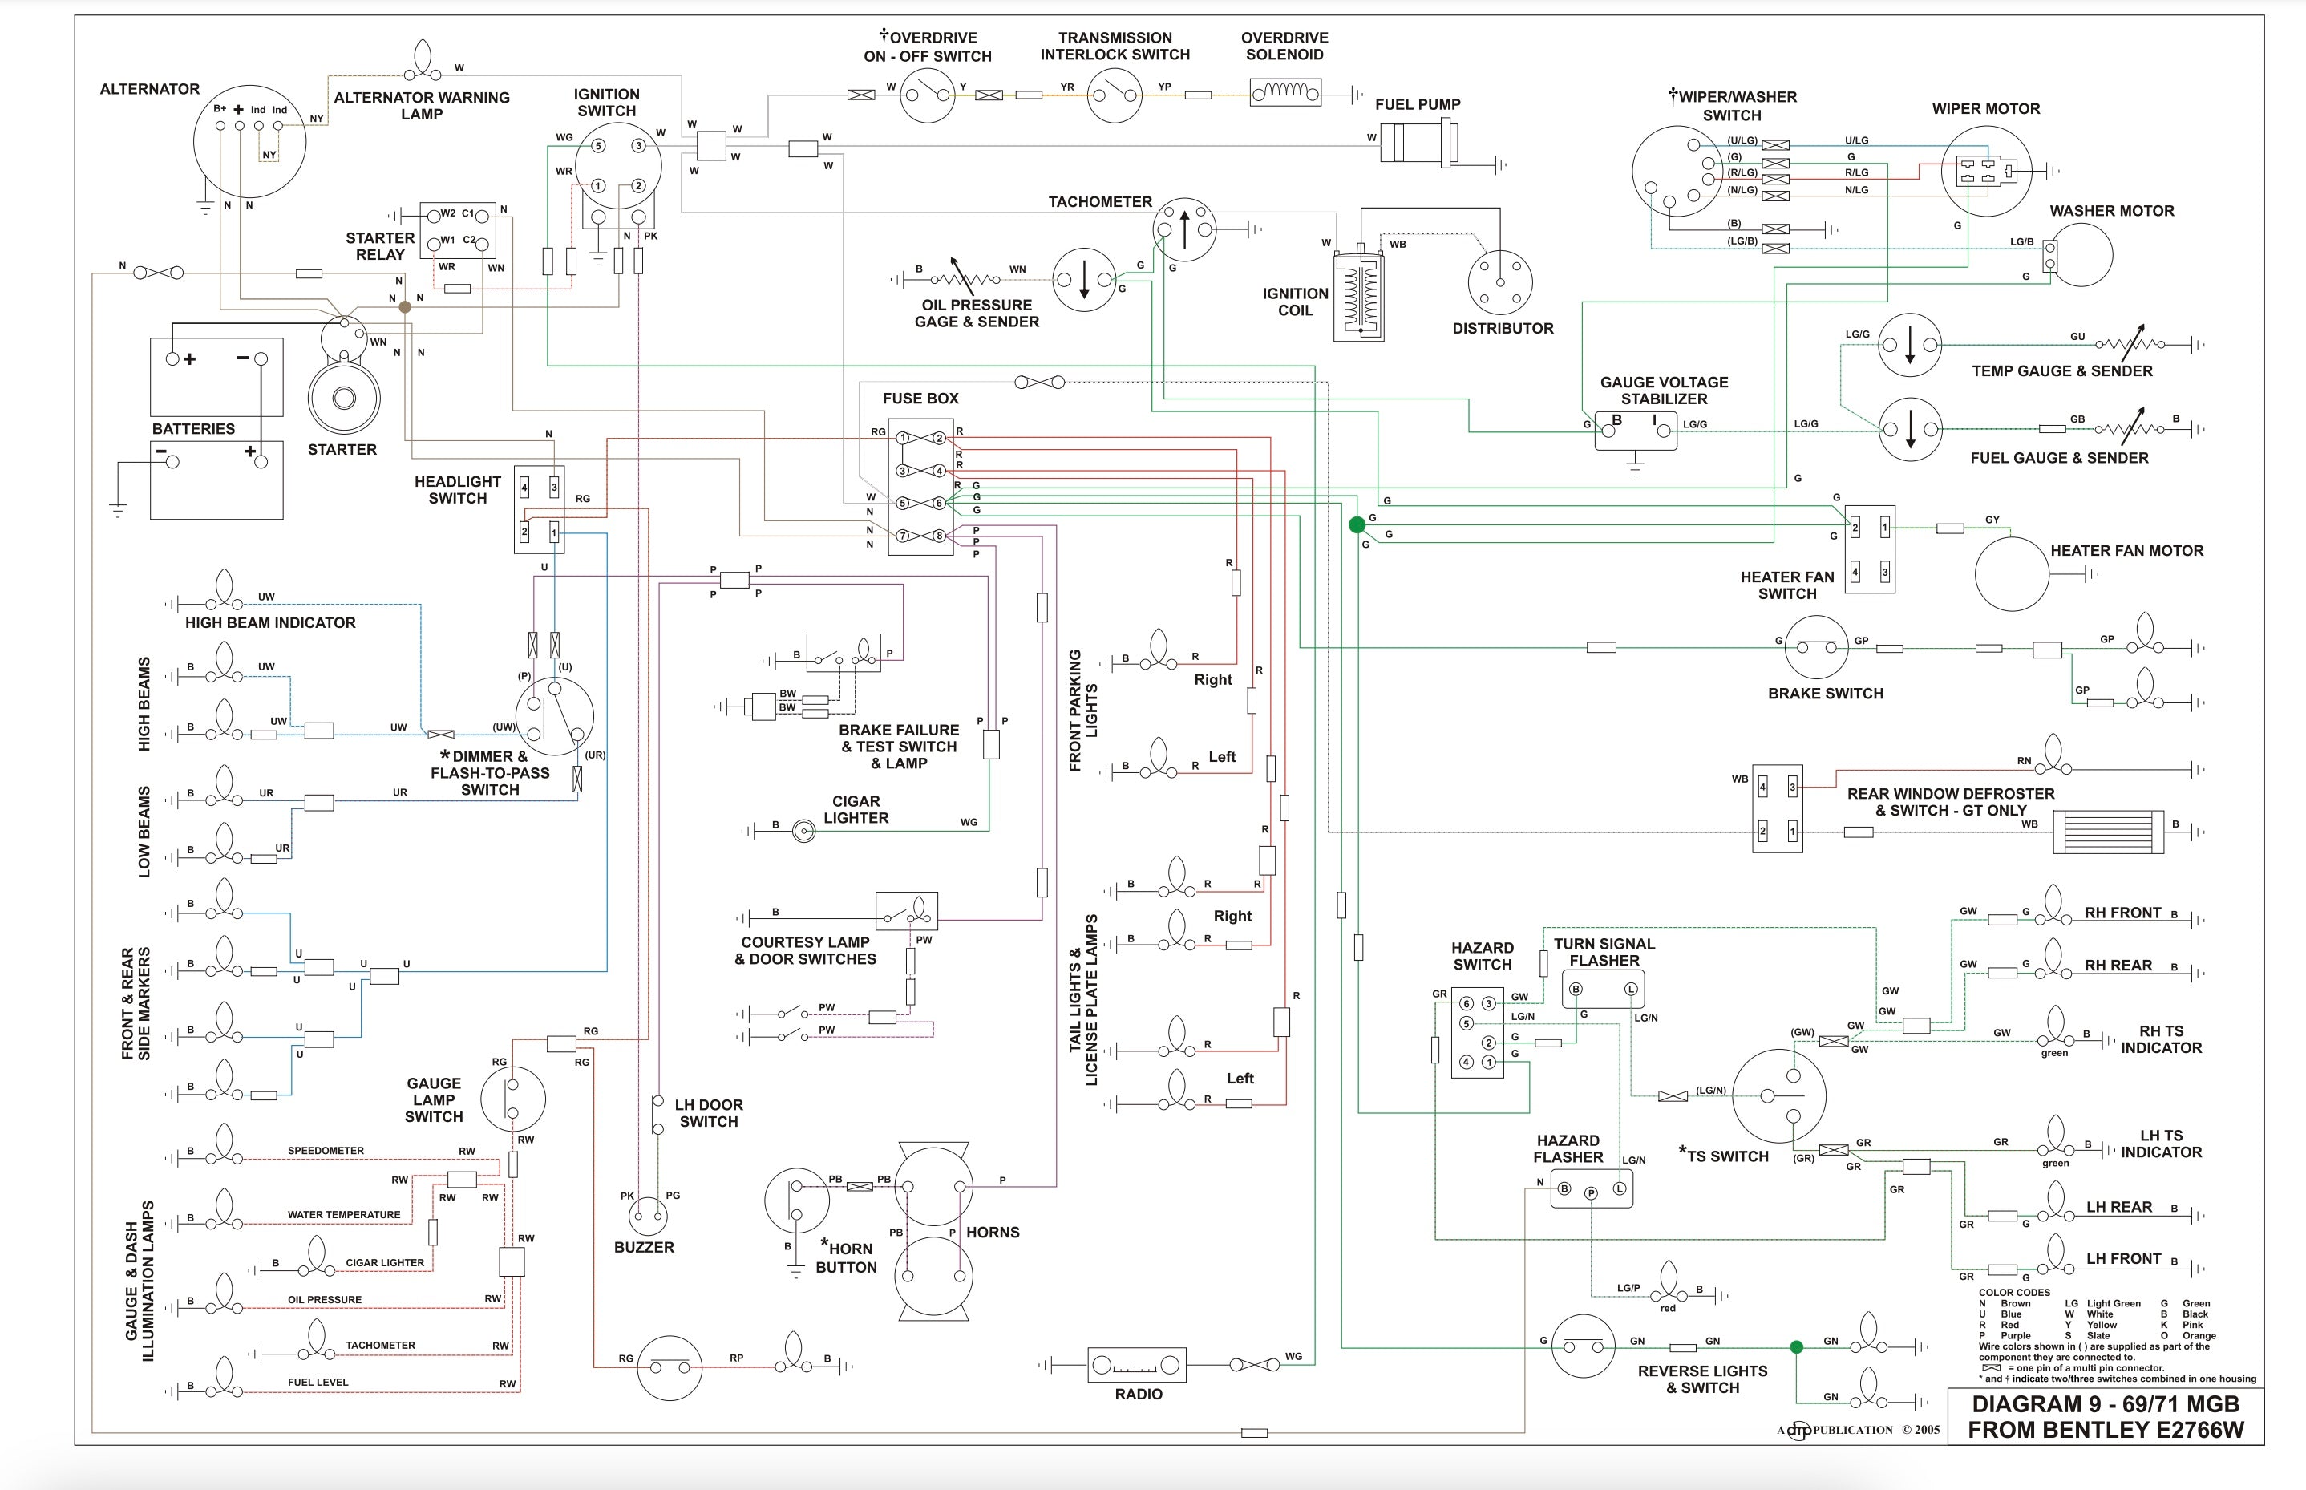
Task: Click the fuse box block
Action: click(920, 487)
